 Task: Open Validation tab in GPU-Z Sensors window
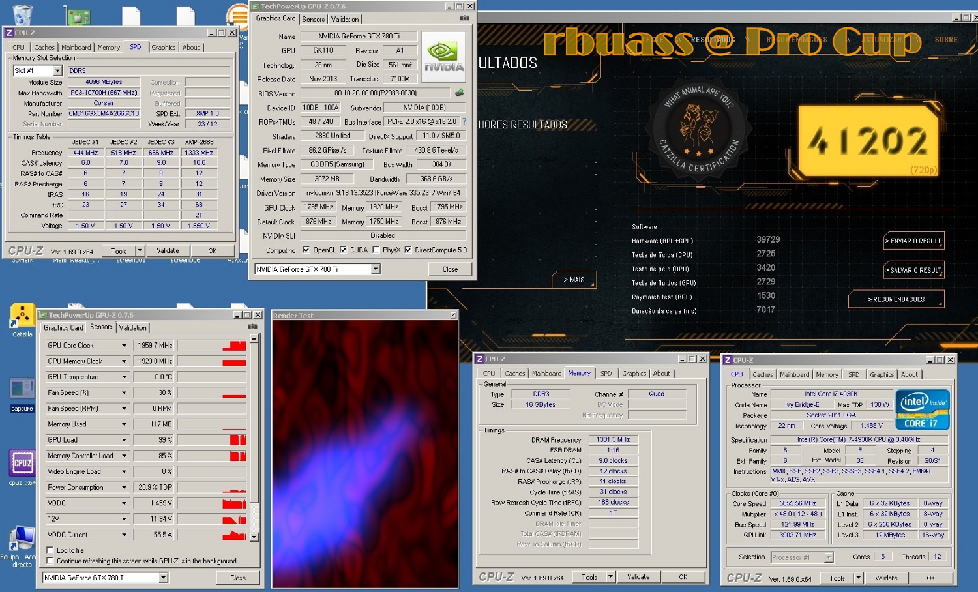pyautogui.click(x=133, y=328)
